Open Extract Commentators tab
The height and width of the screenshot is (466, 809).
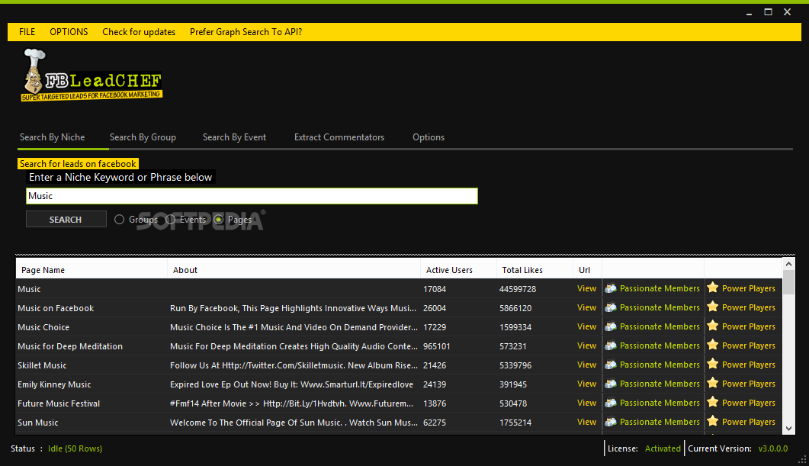(339, 137)
